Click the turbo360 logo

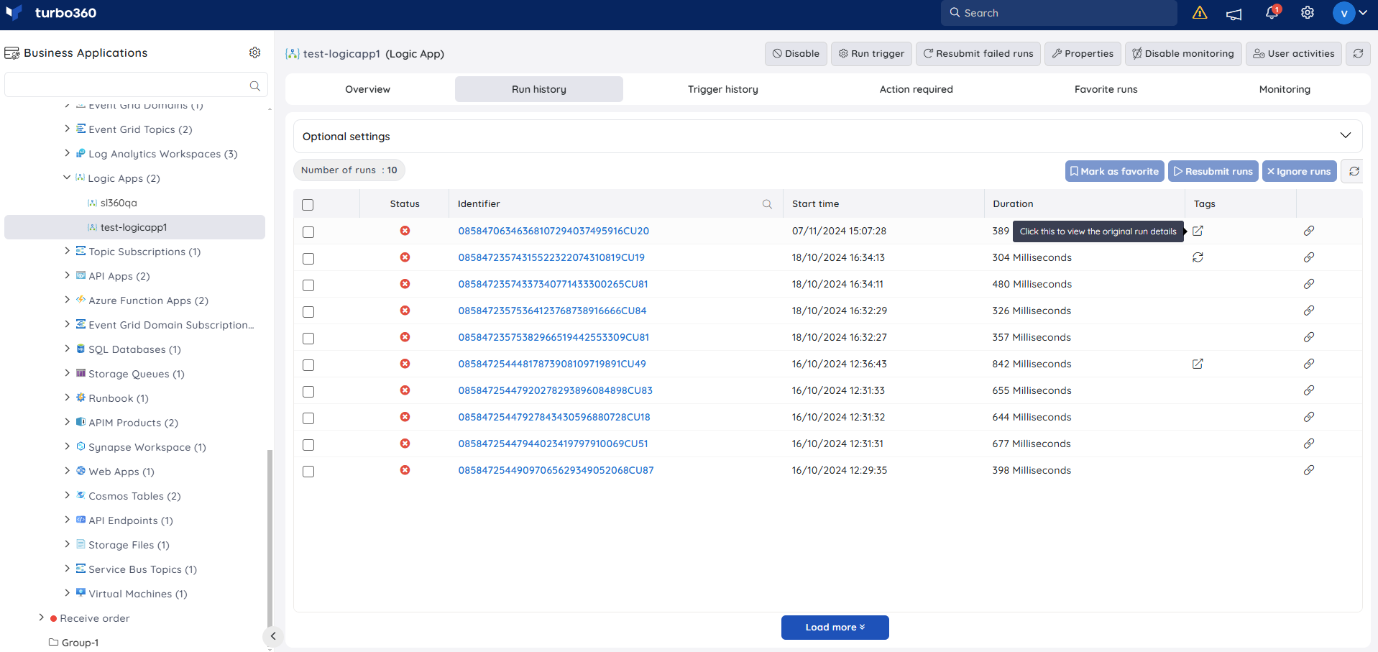[x=51, y=13]
